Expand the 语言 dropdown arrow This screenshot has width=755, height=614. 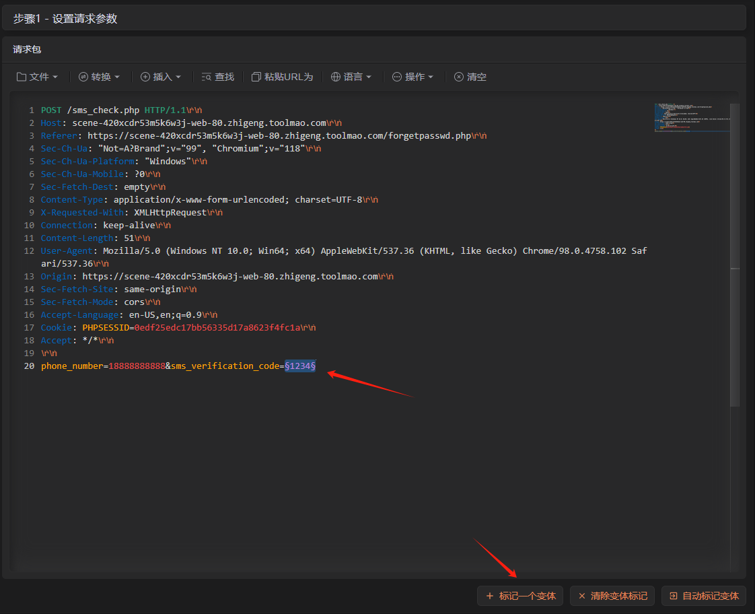[369, 77]
